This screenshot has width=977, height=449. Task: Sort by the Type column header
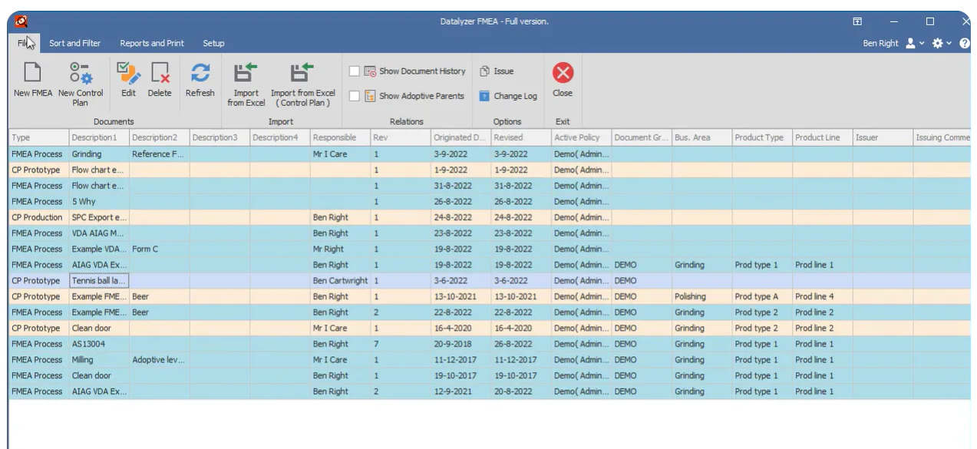click(39, 138)
